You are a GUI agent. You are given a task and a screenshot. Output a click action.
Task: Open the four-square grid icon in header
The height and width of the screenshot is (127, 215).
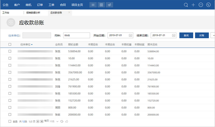(x=101, y=5)
